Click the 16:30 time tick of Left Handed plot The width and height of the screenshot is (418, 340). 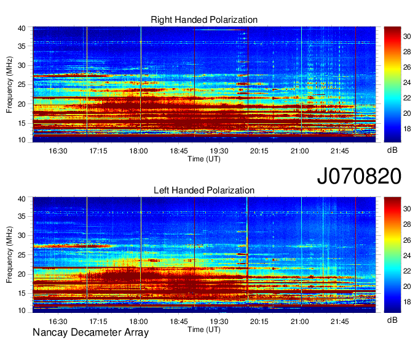click(x=58, y=322)
